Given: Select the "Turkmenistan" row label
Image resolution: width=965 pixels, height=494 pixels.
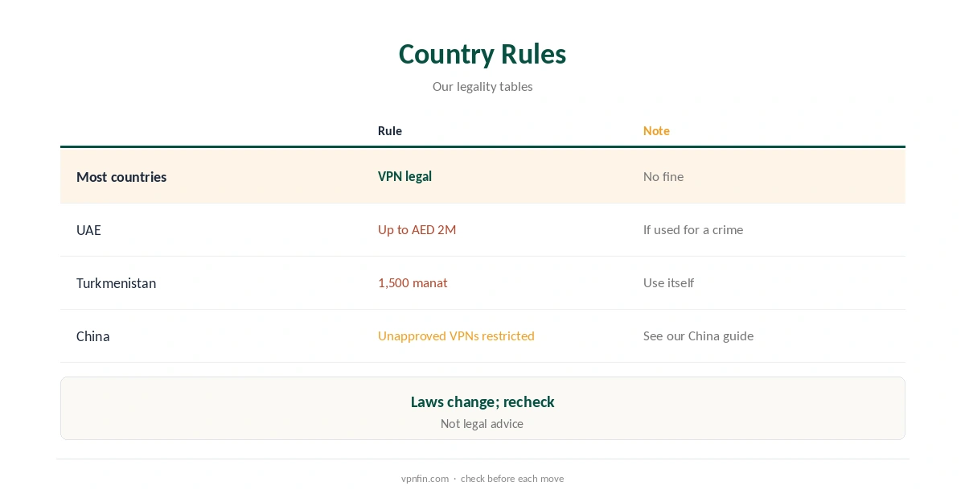Looking at the screenshot, I should click(x=116, y=283).
